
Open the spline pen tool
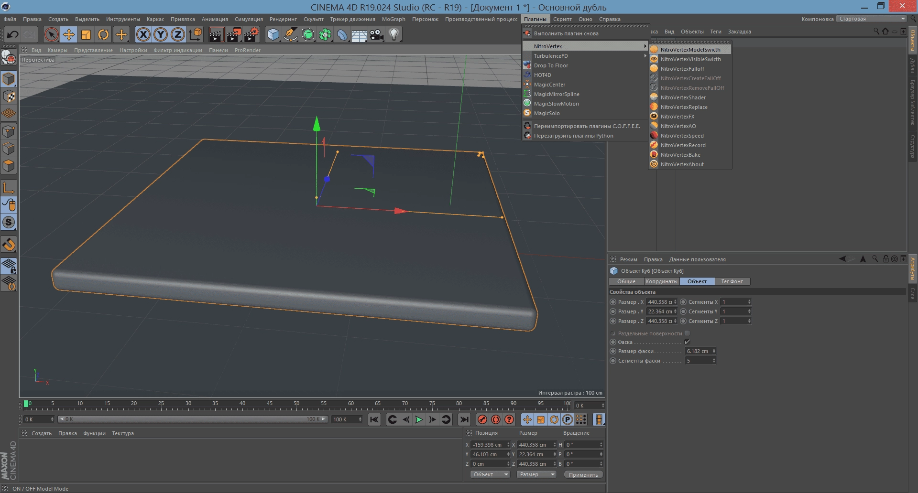[291, 34]
